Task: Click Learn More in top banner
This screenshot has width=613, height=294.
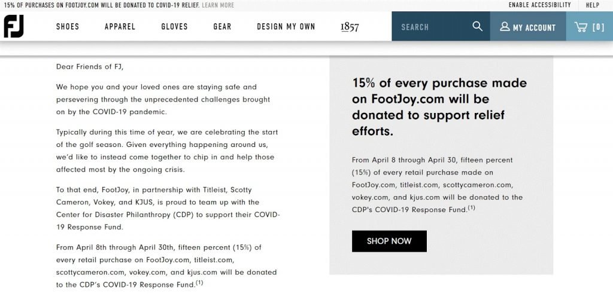Action: [x=218, y=5]
